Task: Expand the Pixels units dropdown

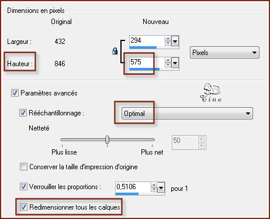Action: click(x=224, y=53)
